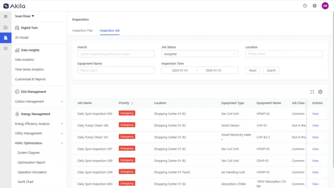Click Emergency badge for inspection-593
Screen dimensions: 334x188
(127, 113)
